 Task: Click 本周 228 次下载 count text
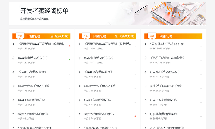[x=26, y=48]
